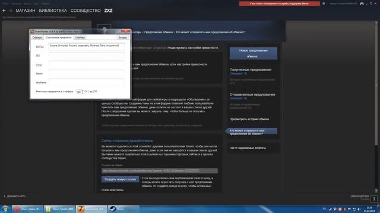Open the Steam taskbar item
This screenshot has height=213, width=380.
pos(123,209)
